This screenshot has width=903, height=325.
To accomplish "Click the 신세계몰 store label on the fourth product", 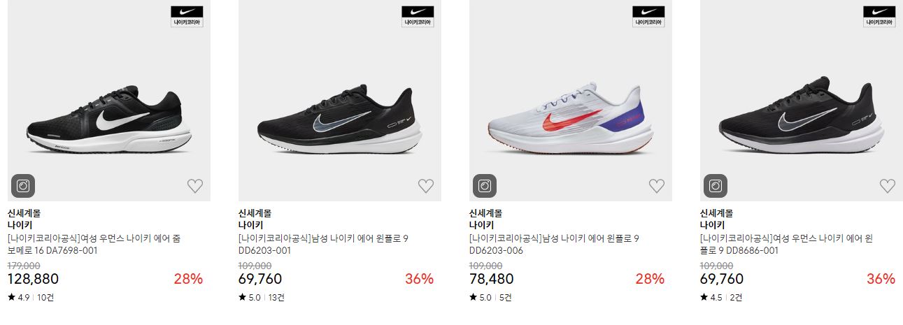I will [716, 213].
